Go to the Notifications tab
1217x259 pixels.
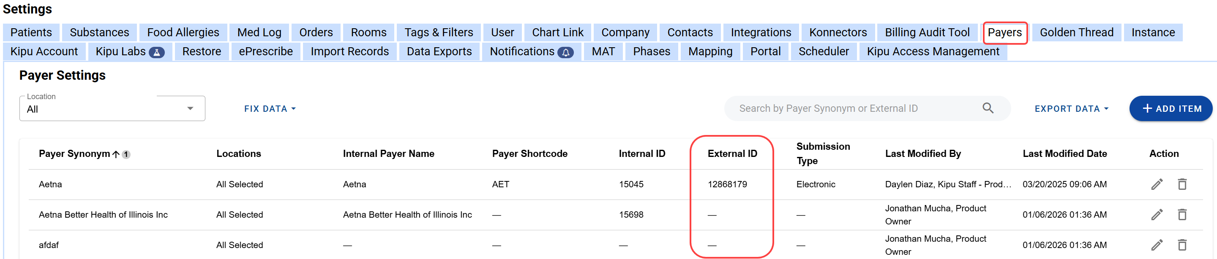click(531, 51)
